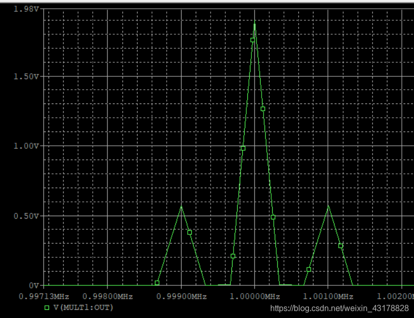414x318 pixels.
Task: Click the 1.50V y-axis label
Action: 26,76
